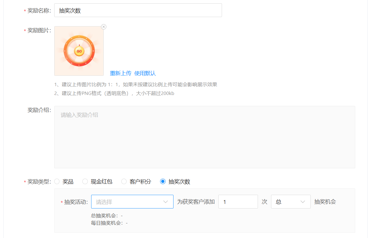
Task: Focus the 奖励名称 text input
Action: (x=138, y=10)
